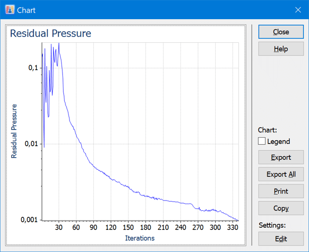Enable the Legend checkbox
309x252 pixels.
tap(262, 141)
